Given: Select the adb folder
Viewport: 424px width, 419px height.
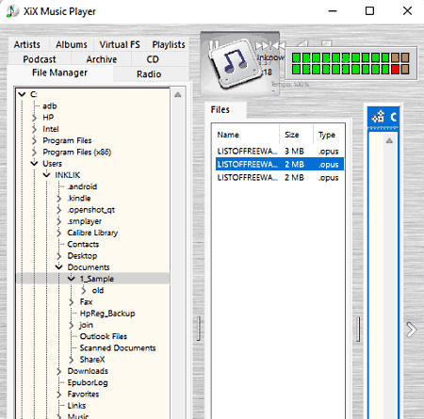Looking at the screenshot, I should [x=50, y=105].
